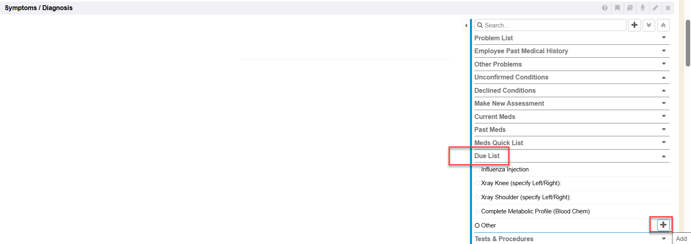Viewport: 691px width, 244px height.
Task: Activate the microphone dictation icon
Action: point(643,8)
